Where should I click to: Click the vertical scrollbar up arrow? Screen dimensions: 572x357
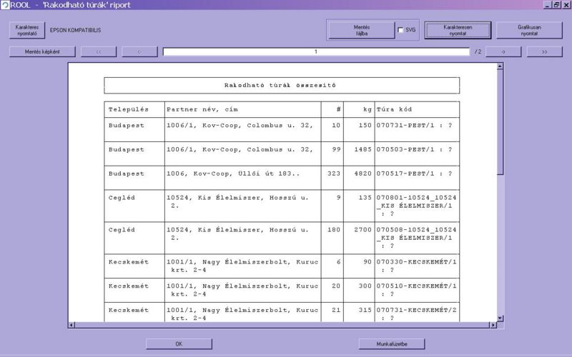500,66
